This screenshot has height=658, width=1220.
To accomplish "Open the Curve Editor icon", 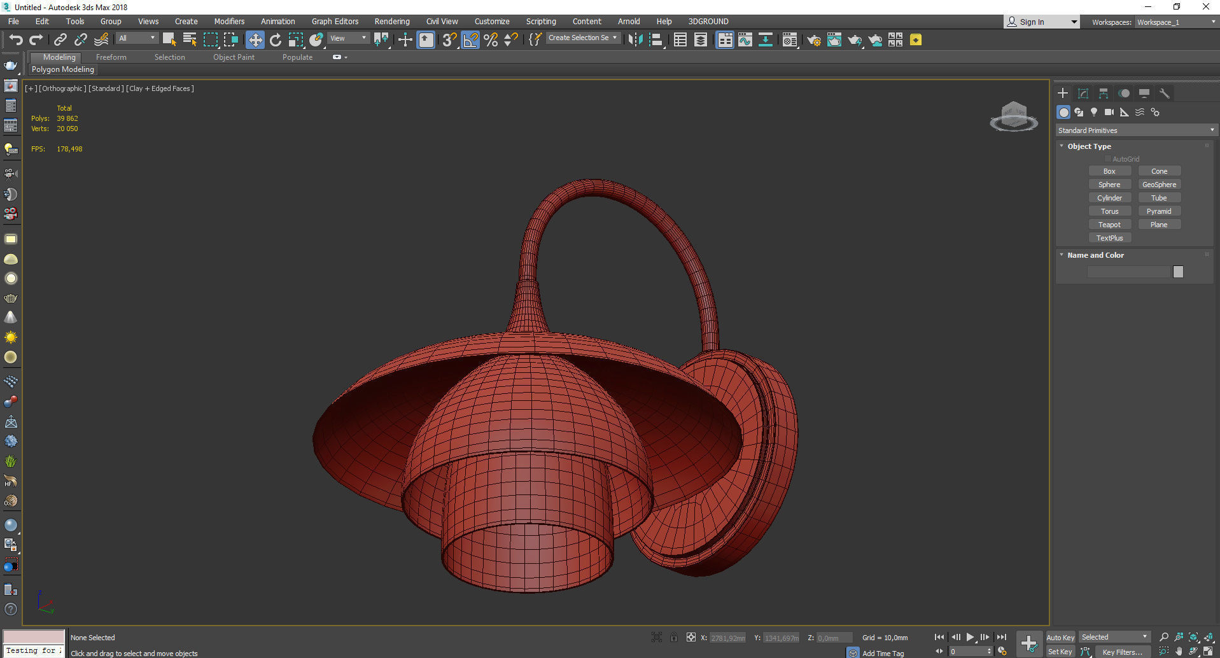I will (x=745, y=40).
